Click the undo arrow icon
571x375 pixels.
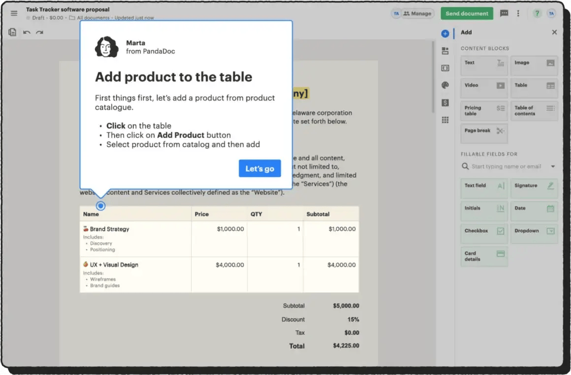click(x=27, y=32)
